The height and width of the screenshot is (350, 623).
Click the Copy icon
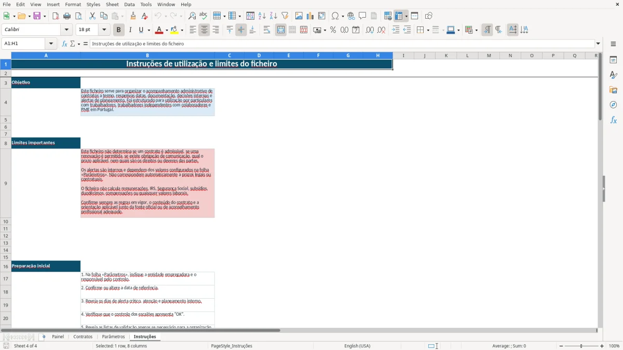104,16
